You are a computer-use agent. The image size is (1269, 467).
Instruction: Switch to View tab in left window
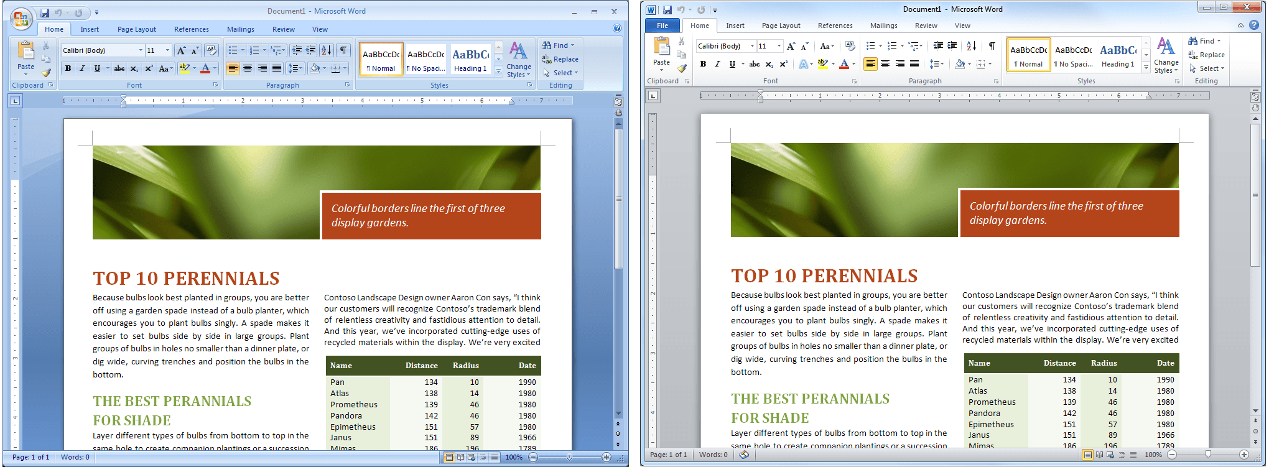click(320, 29)
